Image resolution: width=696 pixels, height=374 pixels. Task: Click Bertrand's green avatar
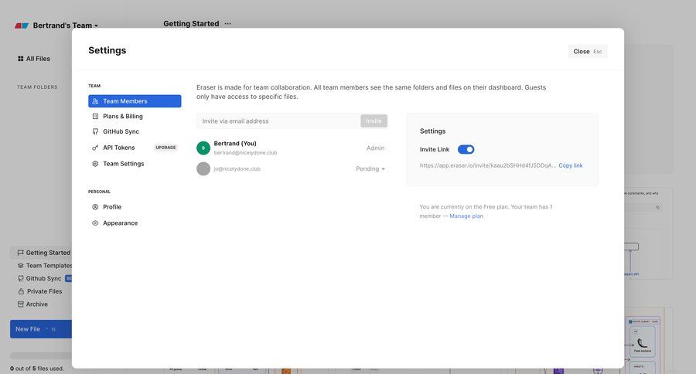tap(203, 148)
